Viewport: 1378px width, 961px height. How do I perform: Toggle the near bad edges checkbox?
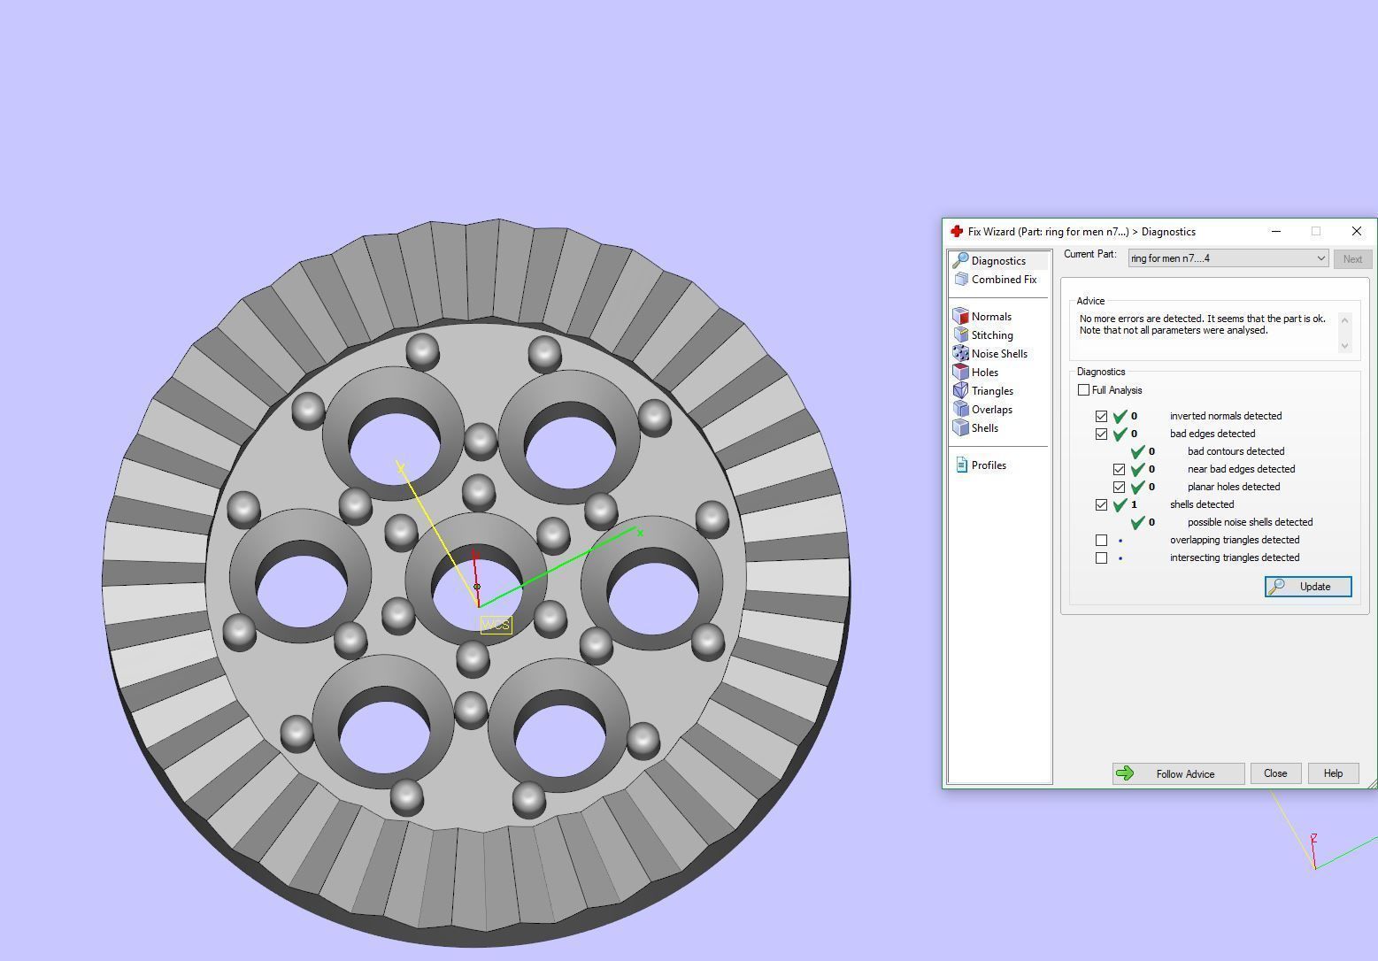[1119, 469]
